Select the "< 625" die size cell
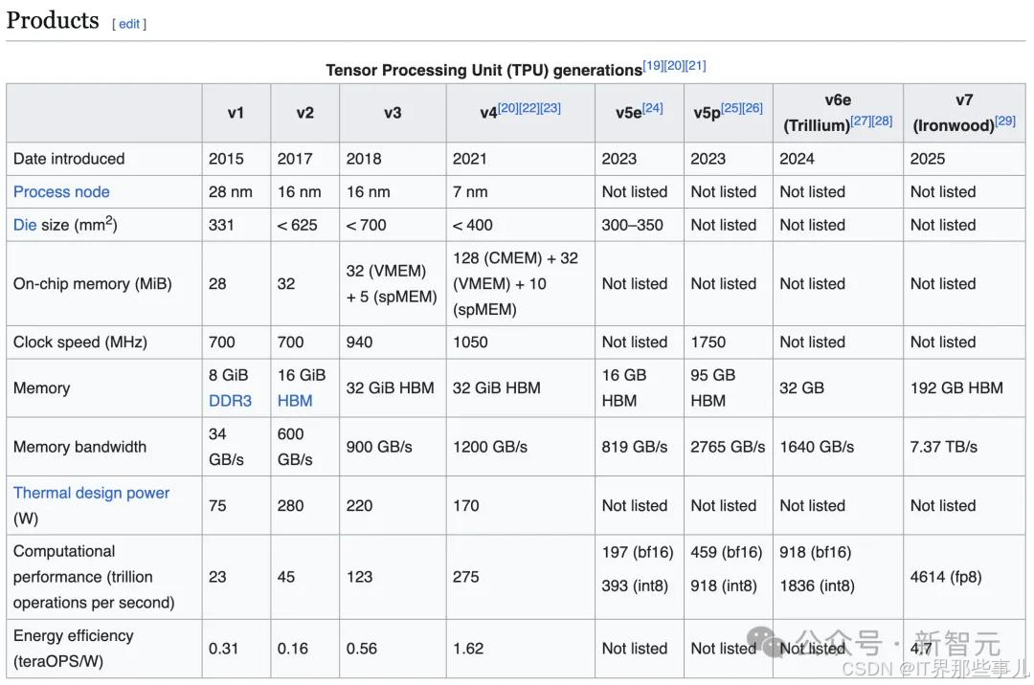 coord(304,225)
